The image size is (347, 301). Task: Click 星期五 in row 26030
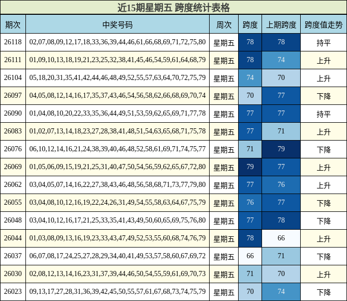tap(224, 275)
